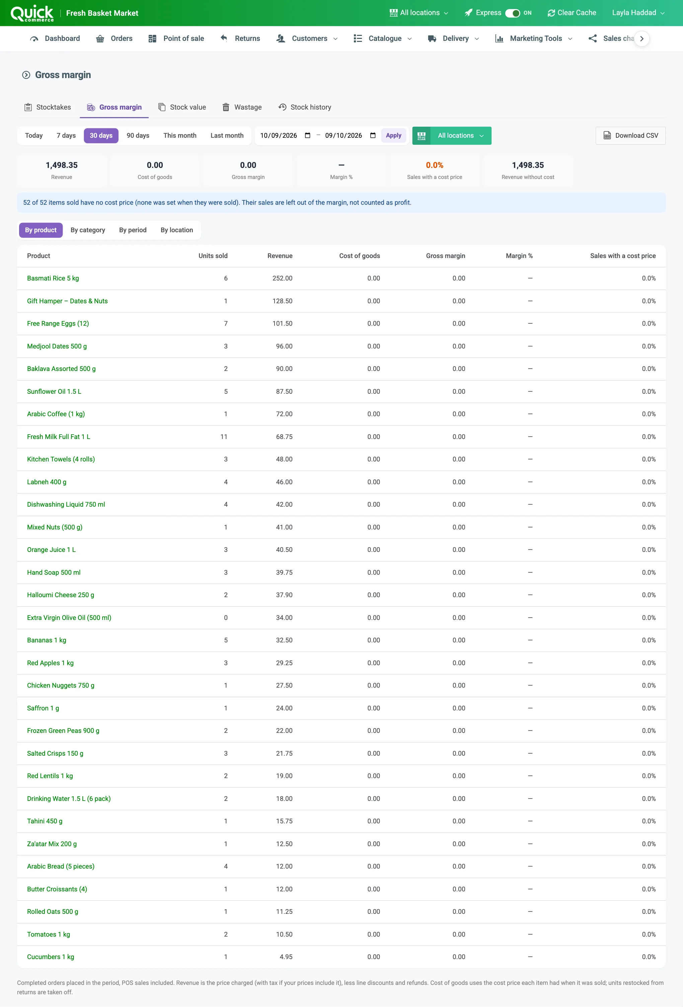Select the Last month range
Screen dimensions: 683x1007
(227, 136)
